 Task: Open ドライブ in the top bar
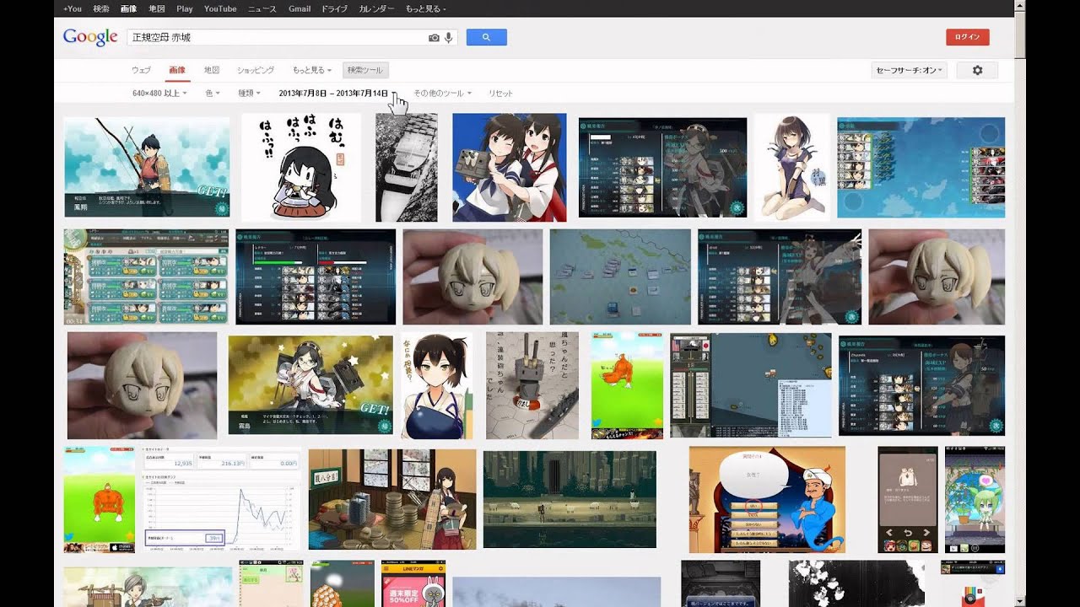click(x=335, y=8)
